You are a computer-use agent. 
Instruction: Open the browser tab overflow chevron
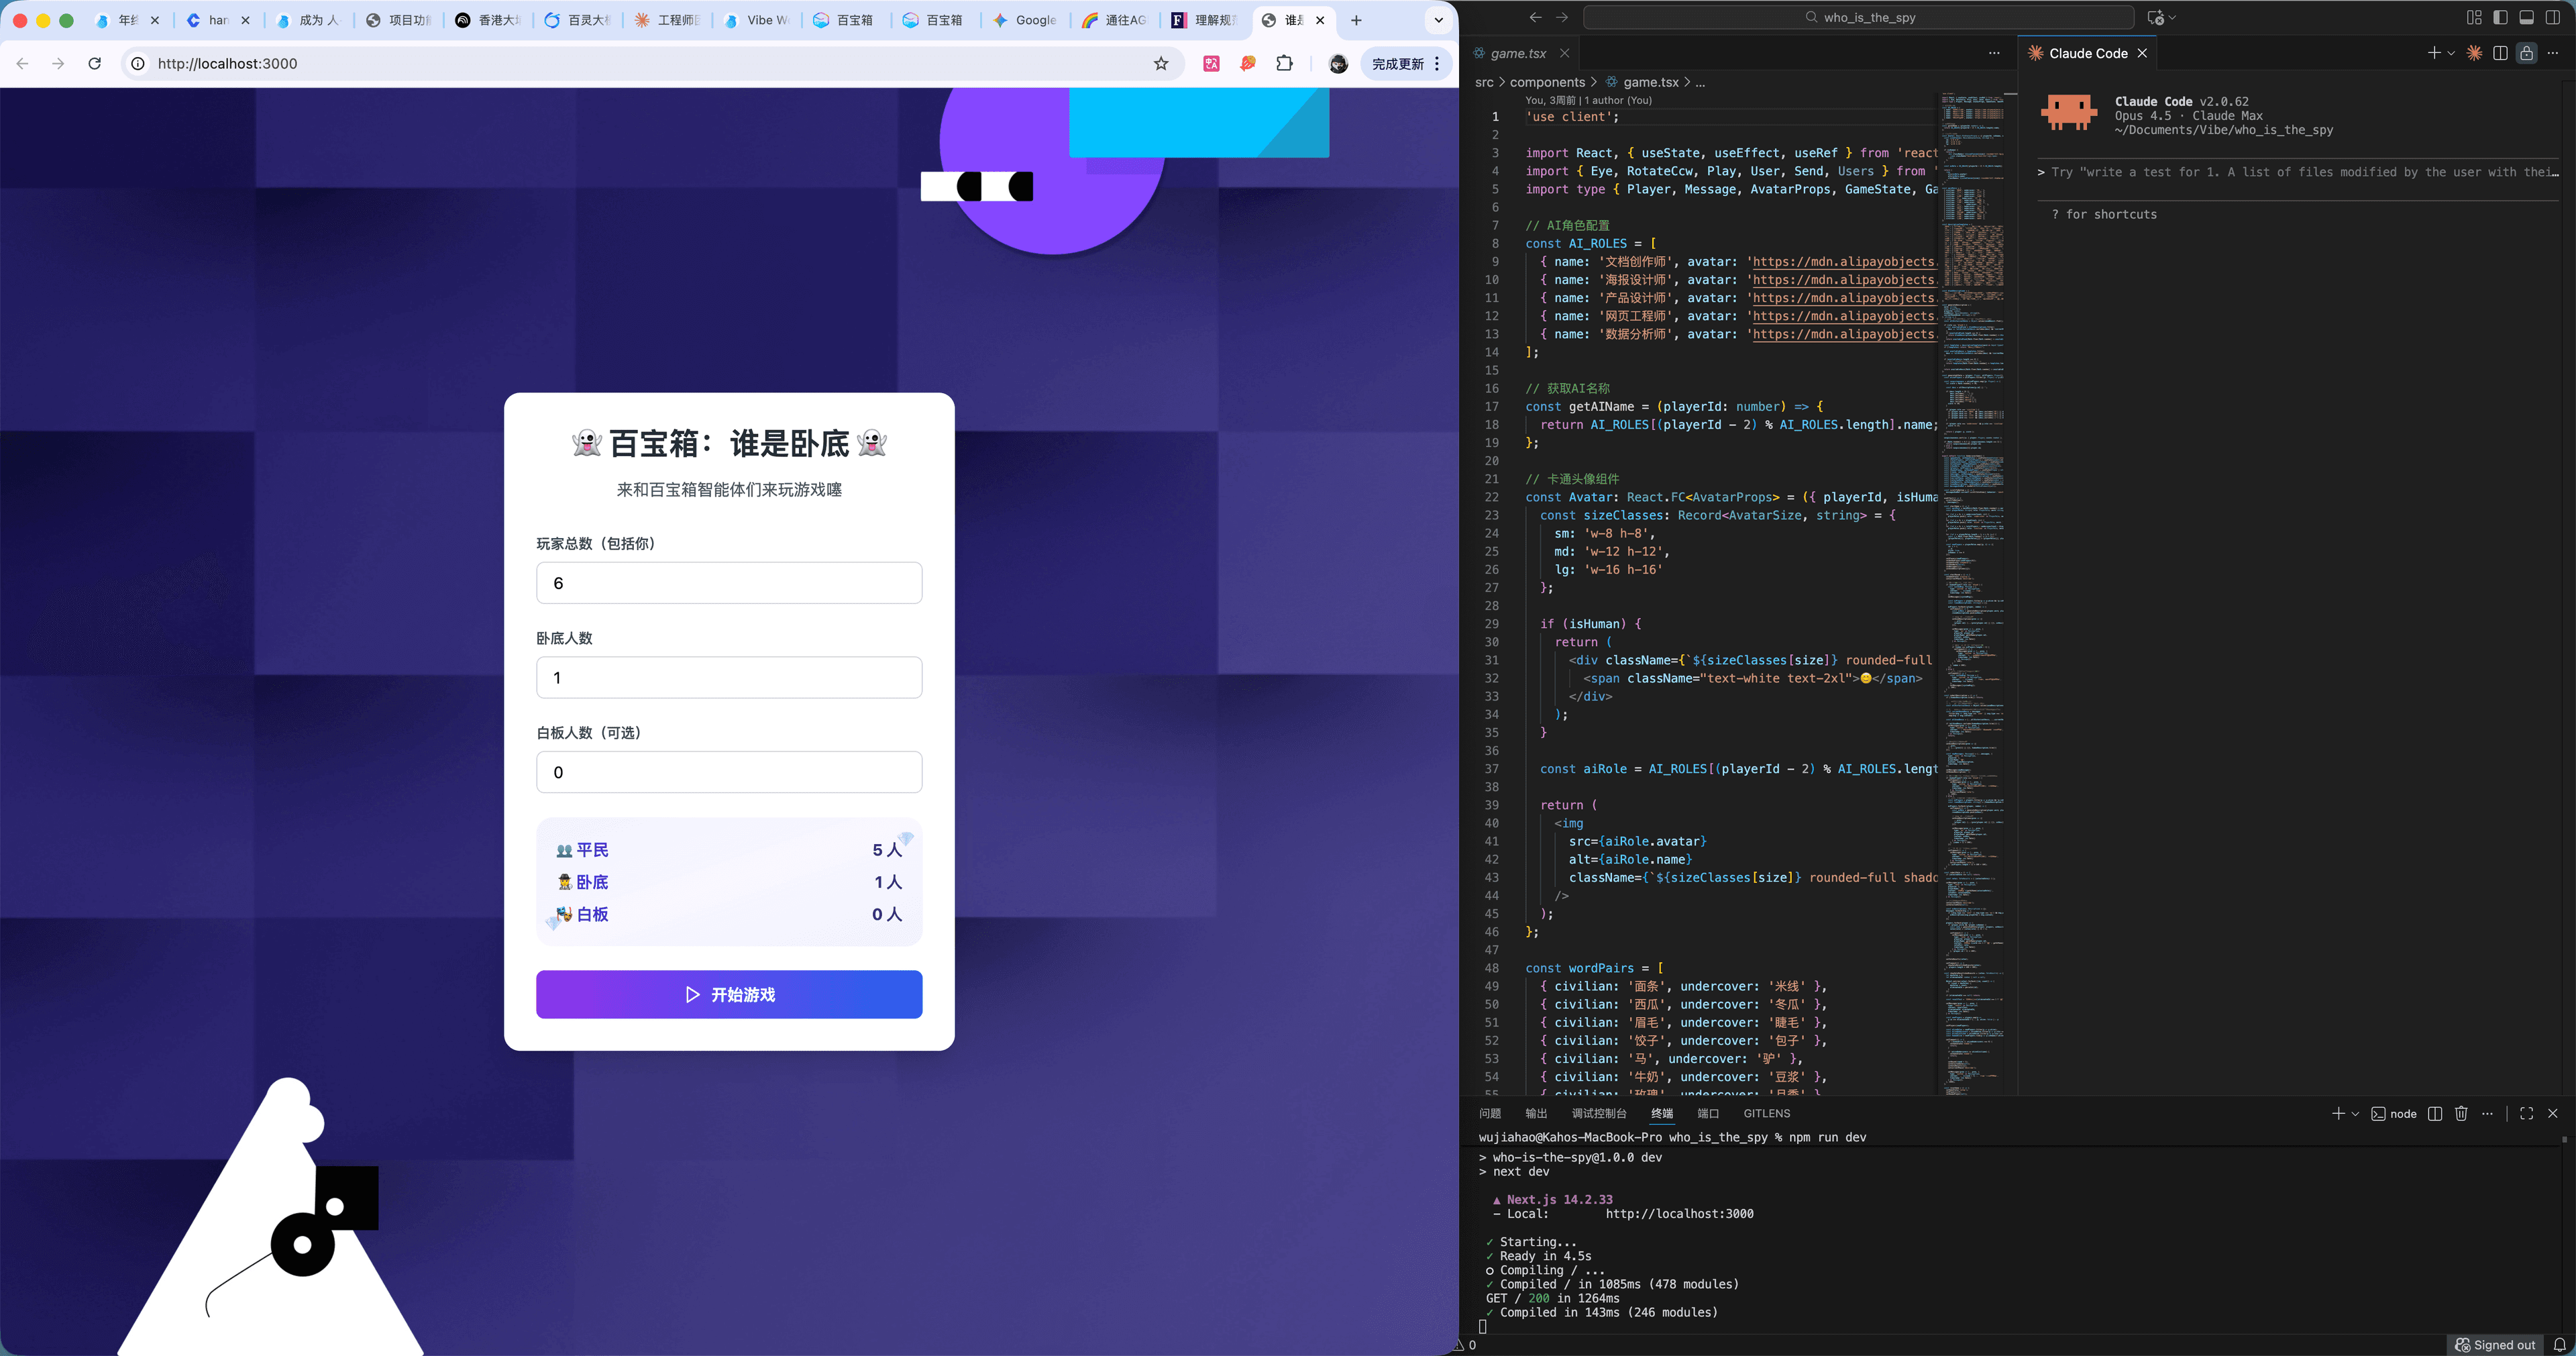click(x=1438, y=20)
